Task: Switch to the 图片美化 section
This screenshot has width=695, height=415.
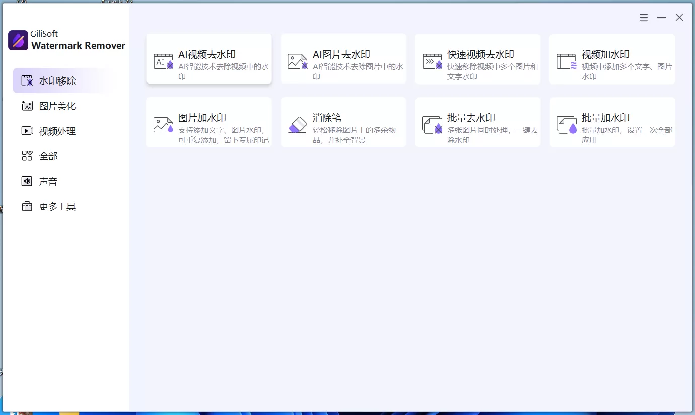Action: tap(50, 106)
